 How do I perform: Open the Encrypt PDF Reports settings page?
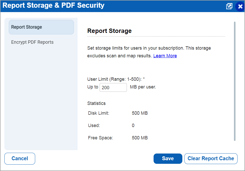coord(32,42)
